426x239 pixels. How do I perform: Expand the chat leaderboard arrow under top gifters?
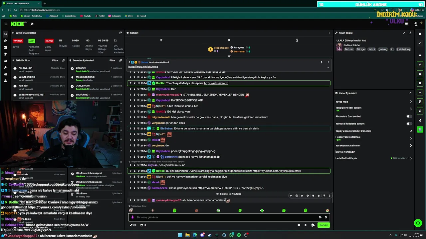tap(229, 56)
